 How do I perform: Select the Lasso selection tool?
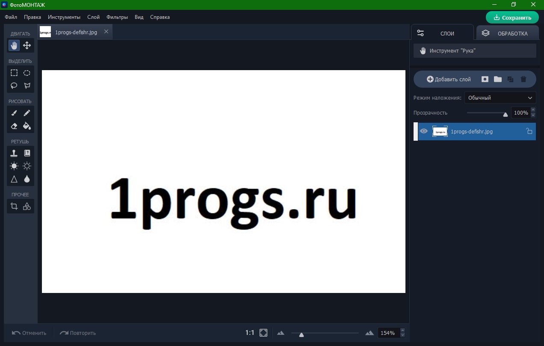pos(14,86)
